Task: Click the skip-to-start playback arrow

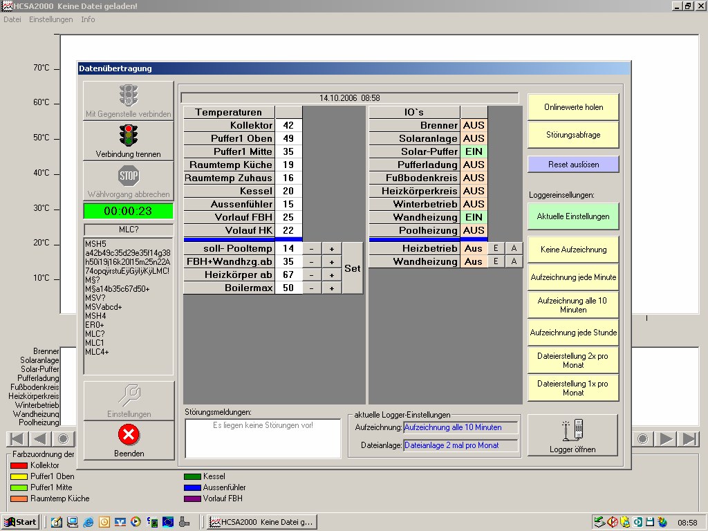Action: point(17,439)
